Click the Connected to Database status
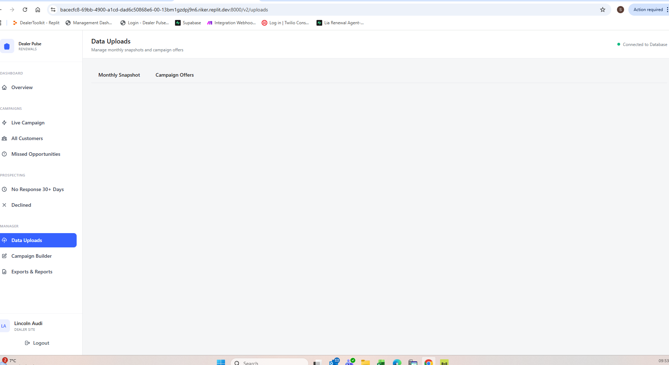The image size is (669, 365). [x=642, y=45]
